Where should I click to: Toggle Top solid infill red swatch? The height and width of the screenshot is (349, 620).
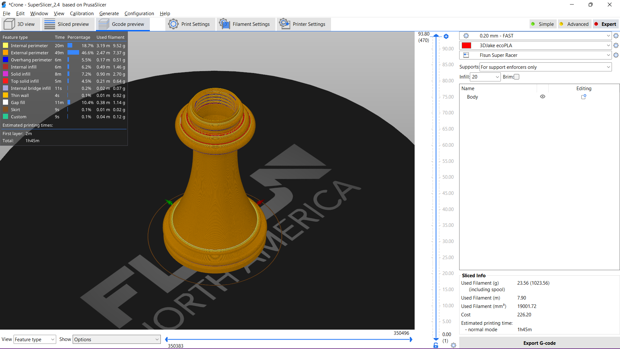coord(5,81)
